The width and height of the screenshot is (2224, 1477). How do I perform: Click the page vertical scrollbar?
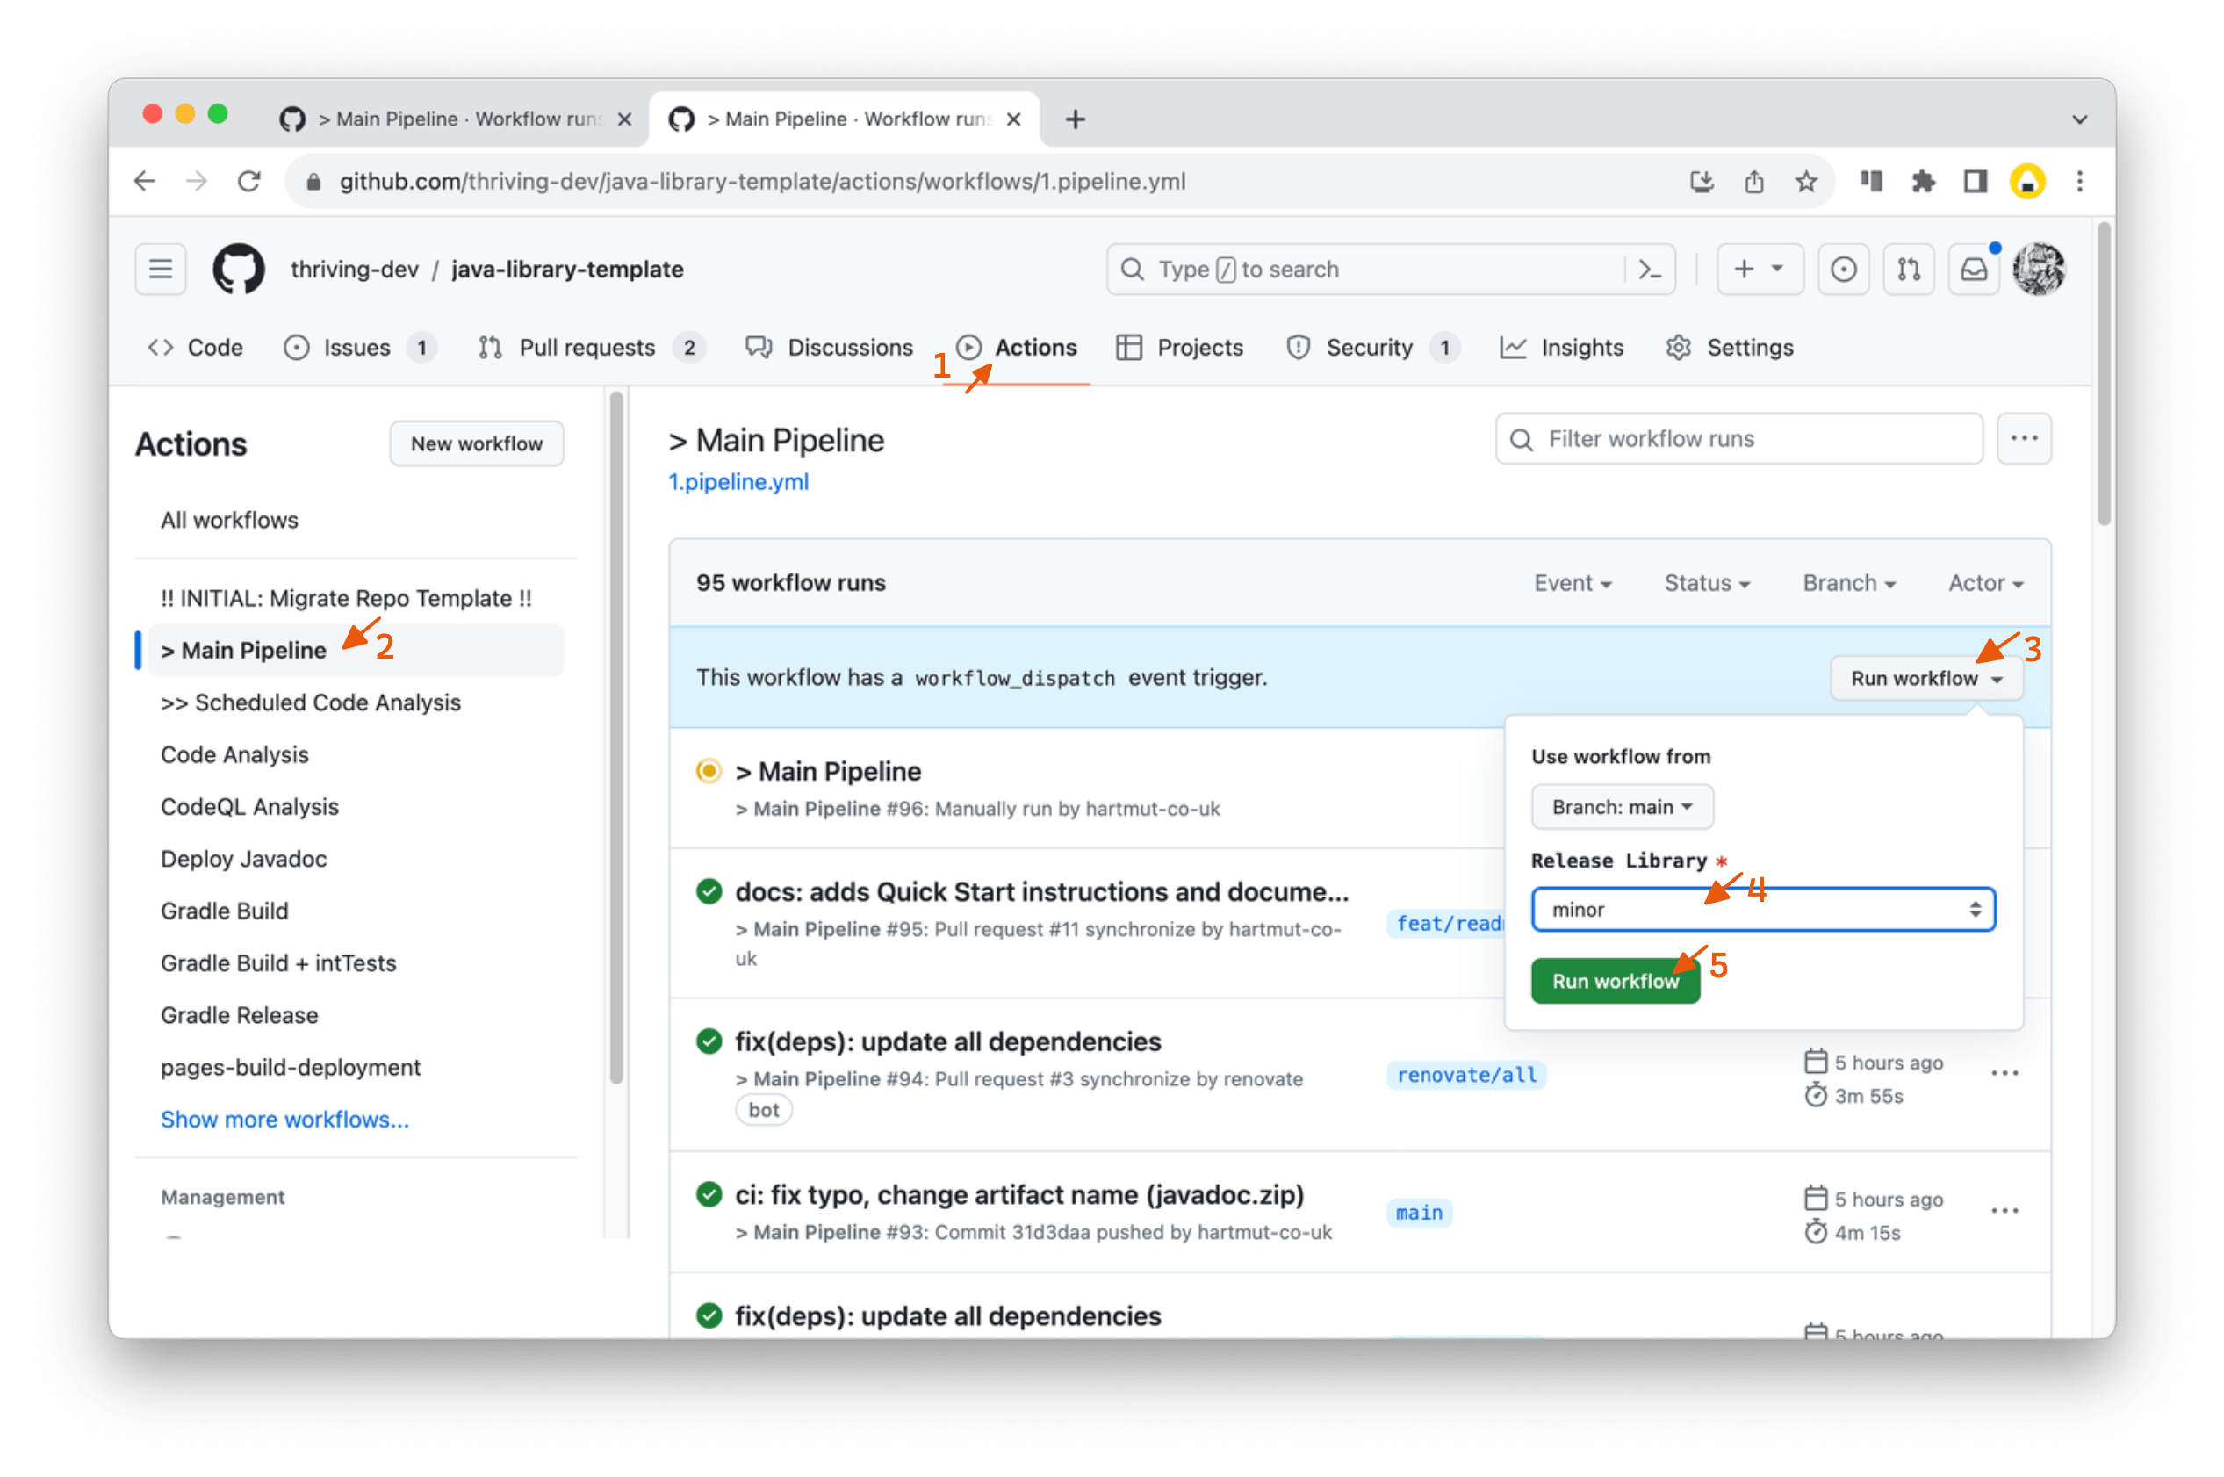2104,377
